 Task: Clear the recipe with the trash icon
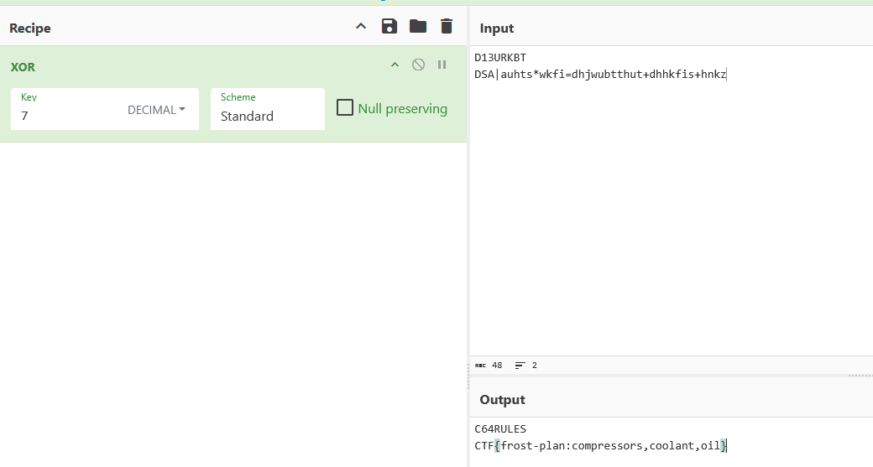[x=447, y=27]
